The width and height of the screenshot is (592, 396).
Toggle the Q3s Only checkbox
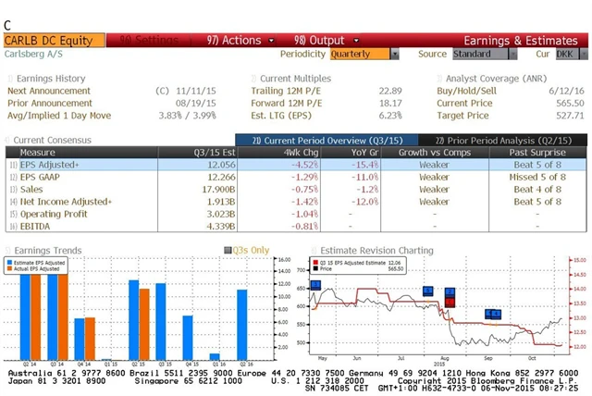coord(228,250)
